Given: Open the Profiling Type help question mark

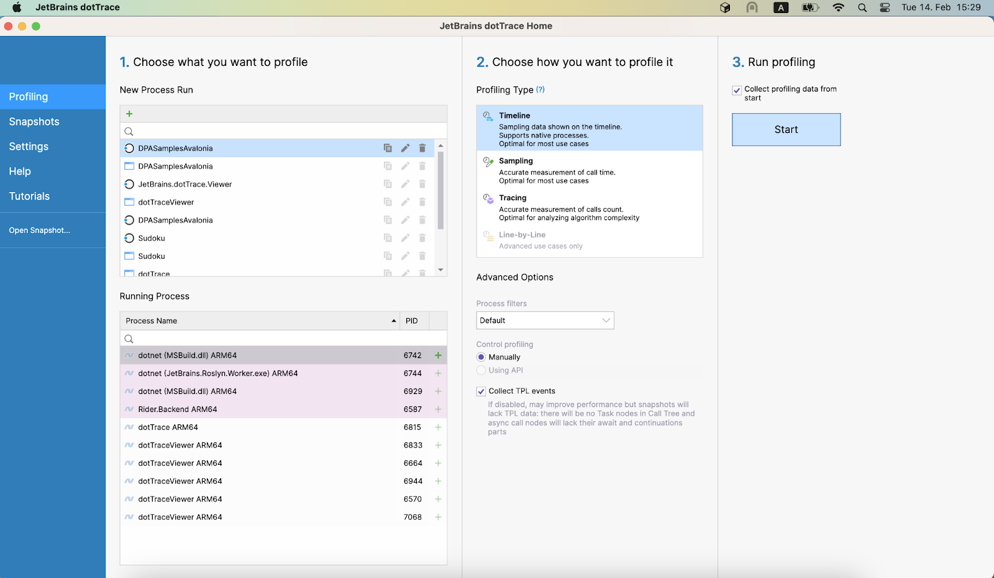Looking at the screenshot, I should coord(540,89).
